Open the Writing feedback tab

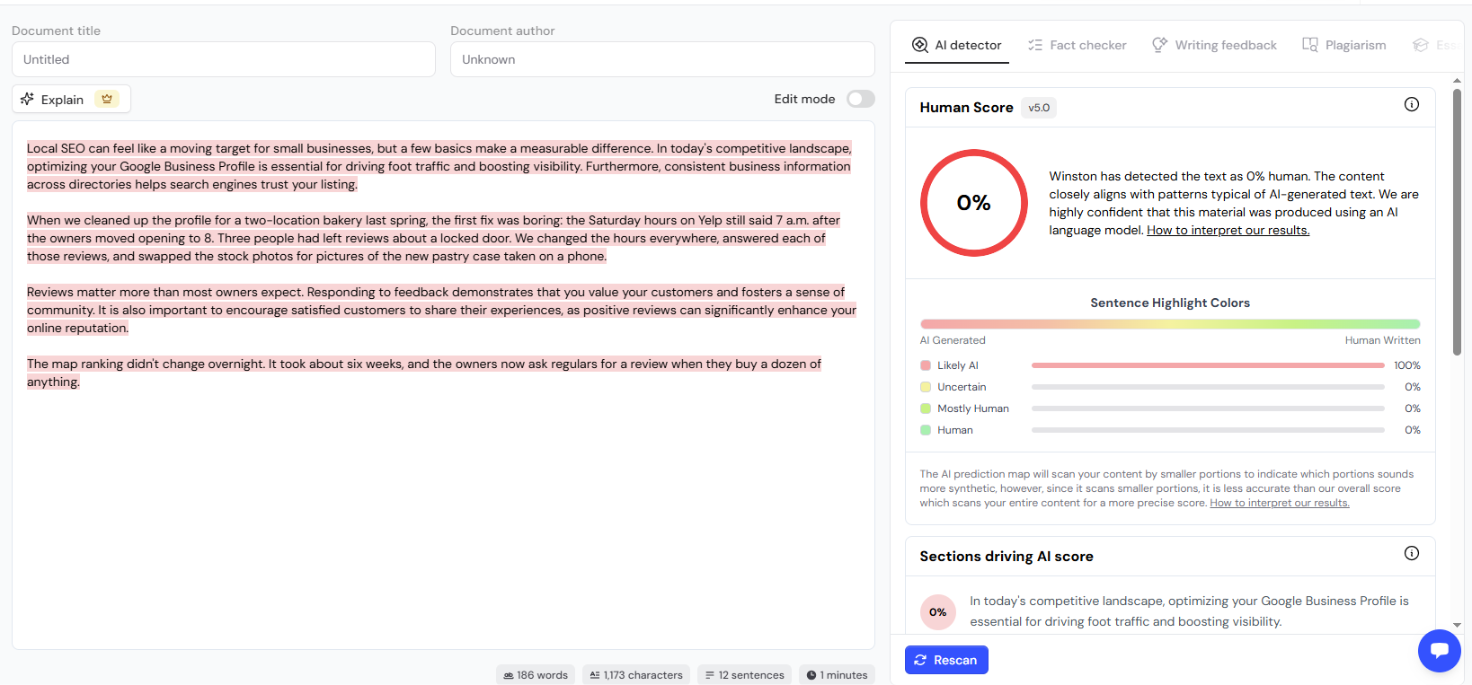coord(1214,45)
